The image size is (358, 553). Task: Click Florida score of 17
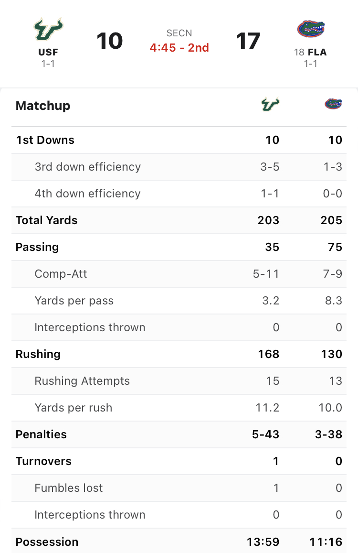(248, 41)
